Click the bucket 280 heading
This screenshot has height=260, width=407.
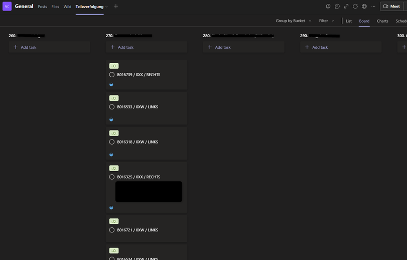click(238, 36)
